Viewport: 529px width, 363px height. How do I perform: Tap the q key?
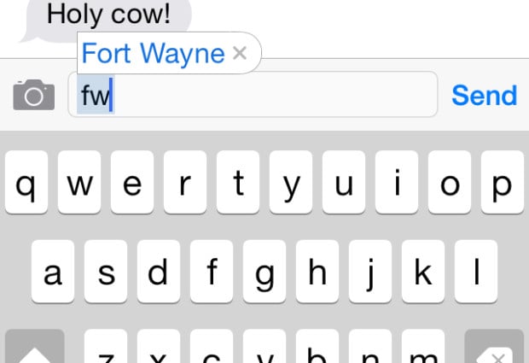(x=26, y=182)
